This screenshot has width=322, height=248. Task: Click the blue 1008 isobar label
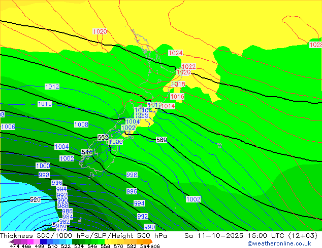(81, 124)
